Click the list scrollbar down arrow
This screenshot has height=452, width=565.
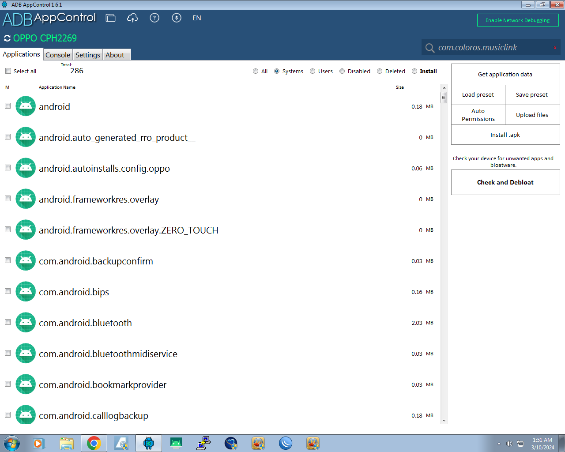click(x=444, y=421)
